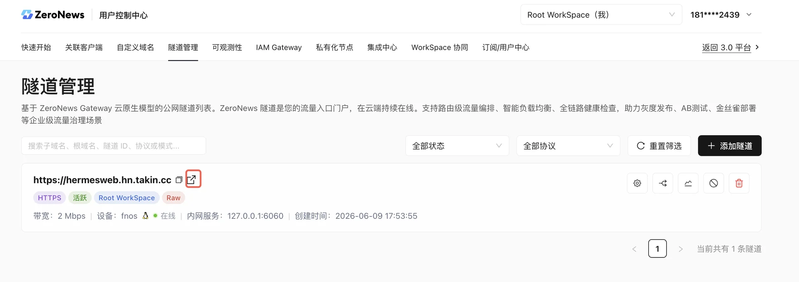Focus the tunnel search input field
The image size is (799, 282).
tap(114, 146)
